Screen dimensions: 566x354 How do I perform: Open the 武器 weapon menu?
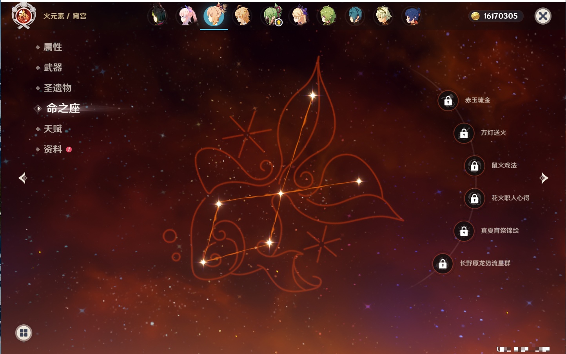[53, 68]
